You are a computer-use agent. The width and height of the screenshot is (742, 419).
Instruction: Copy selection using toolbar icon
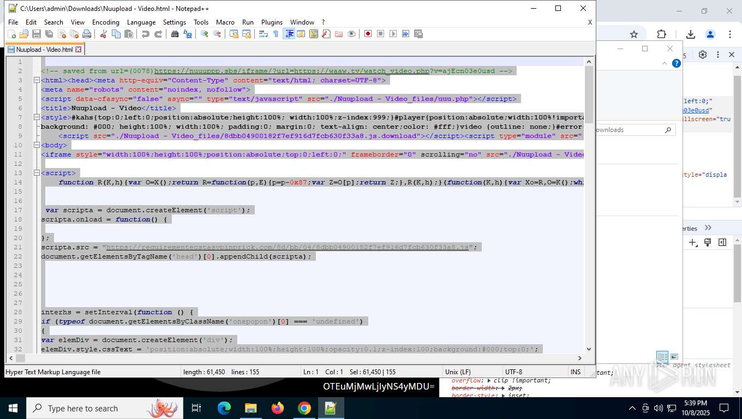tap(116, 34)
